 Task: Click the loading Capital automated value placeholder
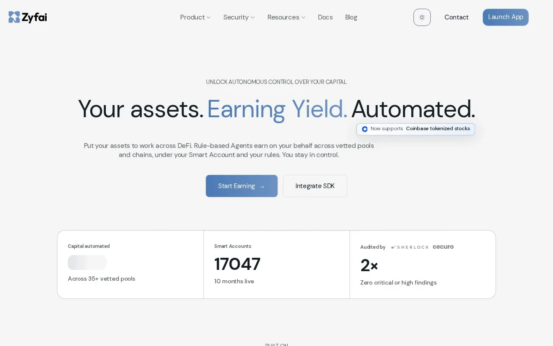[87, 263]
